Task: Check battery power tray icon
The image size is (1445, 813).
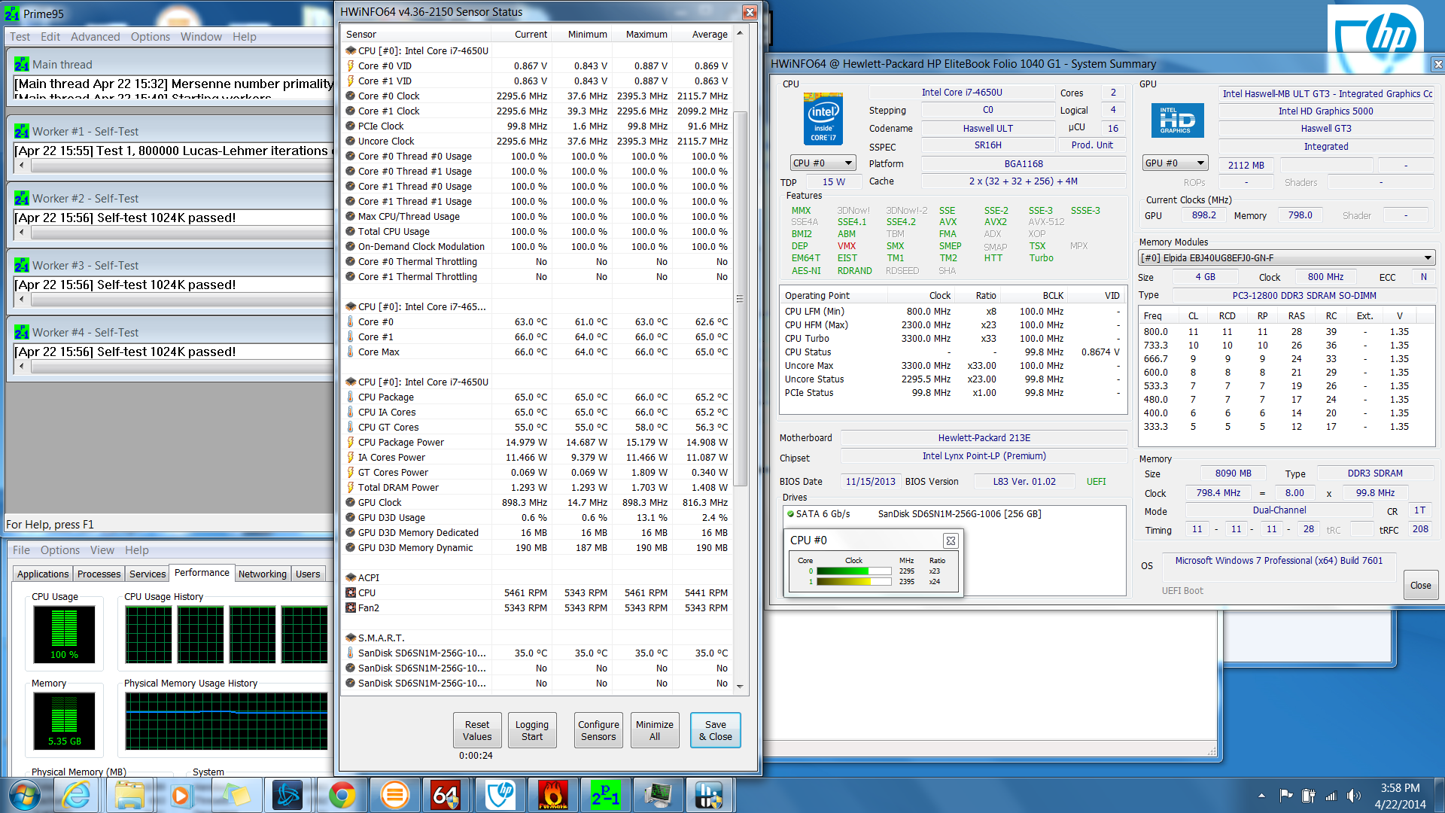Action: pos(1308,796)
